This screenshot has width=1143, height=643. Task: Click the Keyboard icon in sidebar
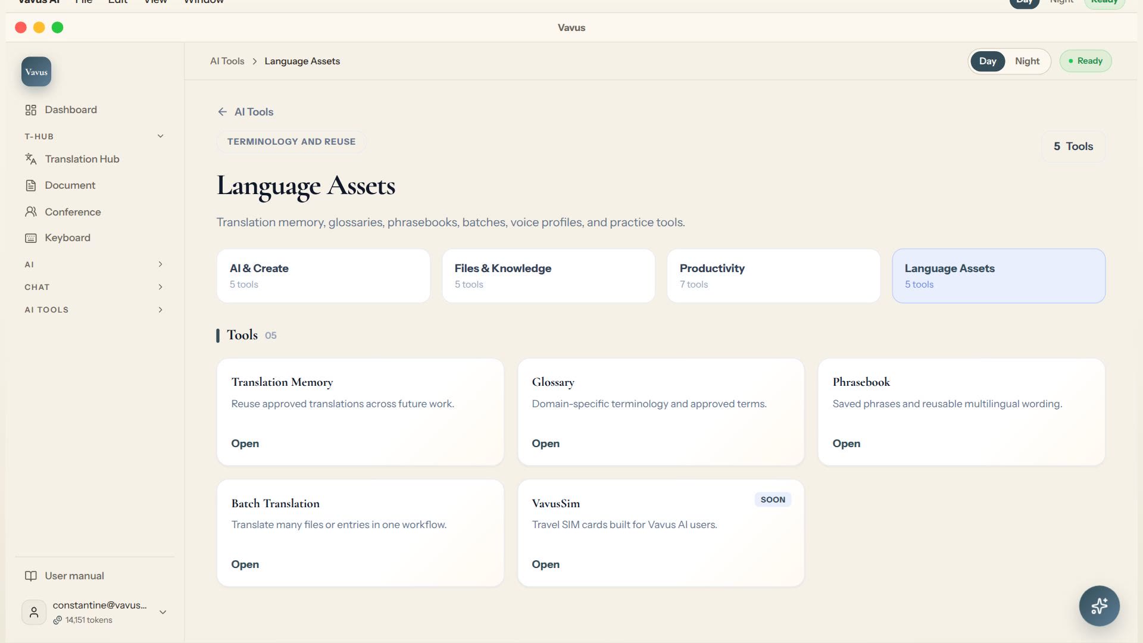click(x=31, y=238)
